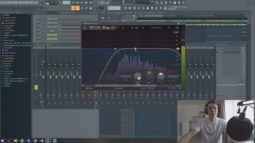
Task: Select the yellow EQ band node
Action: pos(135,48)
